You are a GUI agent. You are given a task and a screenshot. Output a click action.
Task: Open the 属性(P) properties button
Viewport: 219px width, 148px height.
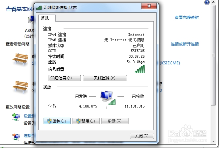pyautogui.click(x=57, y=121)
